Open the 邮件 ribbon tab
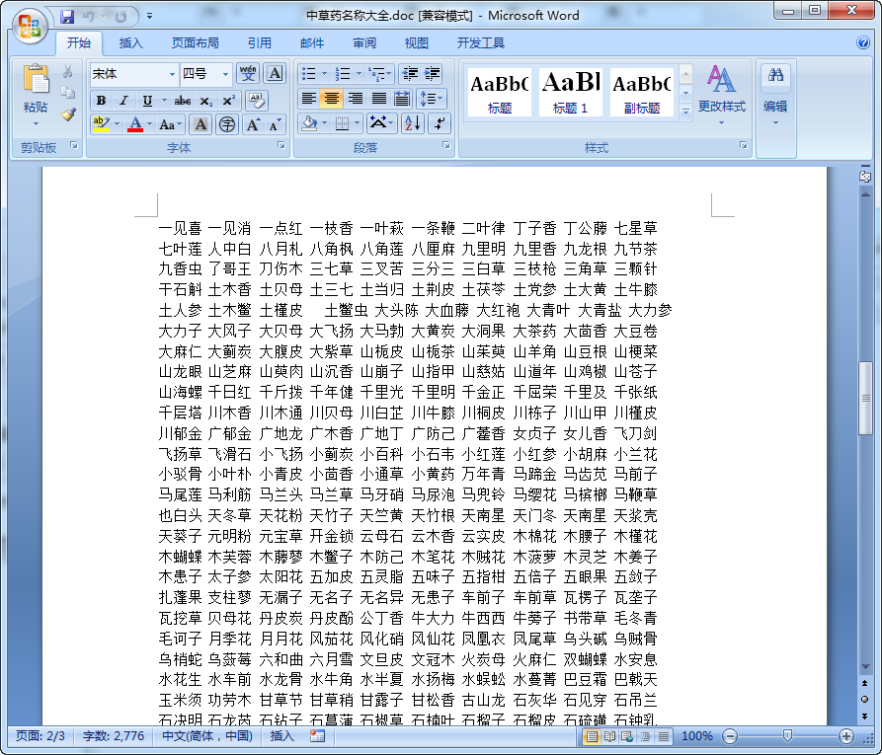Screen dimensions: 882x755 click(x=312, y=42)
